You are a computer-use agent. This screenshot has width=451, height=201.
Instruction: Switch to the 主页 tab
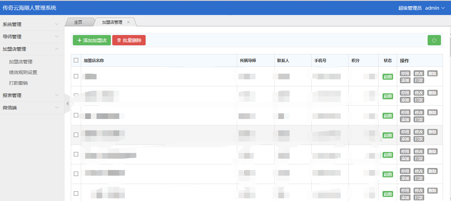(78, 22)
